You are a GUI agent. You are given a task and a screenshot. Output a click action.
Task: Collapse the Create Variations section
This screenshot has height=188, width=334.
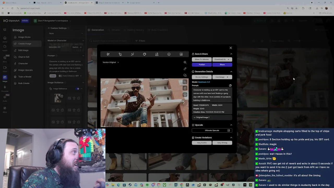(231, 138)
